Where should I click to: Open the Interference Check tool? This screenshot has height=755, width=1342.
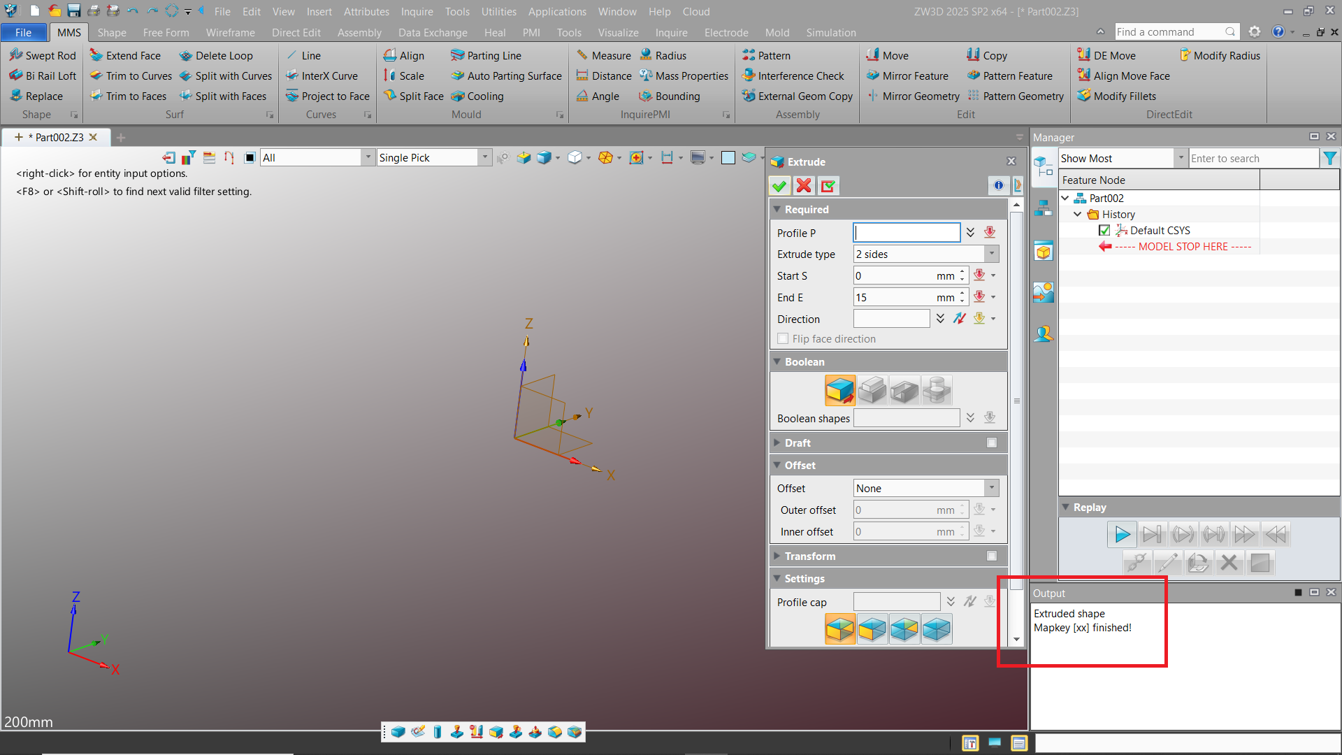point(793,75)
